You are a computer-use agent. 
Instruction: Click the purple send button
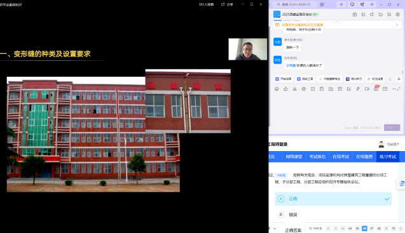click(x=390, y=128)
